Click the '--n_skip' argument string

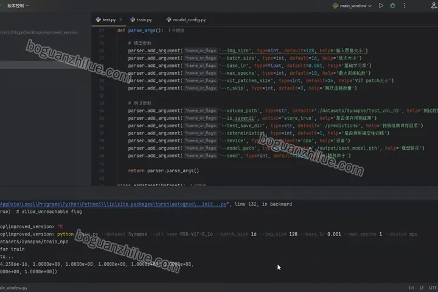pos(232,88)
